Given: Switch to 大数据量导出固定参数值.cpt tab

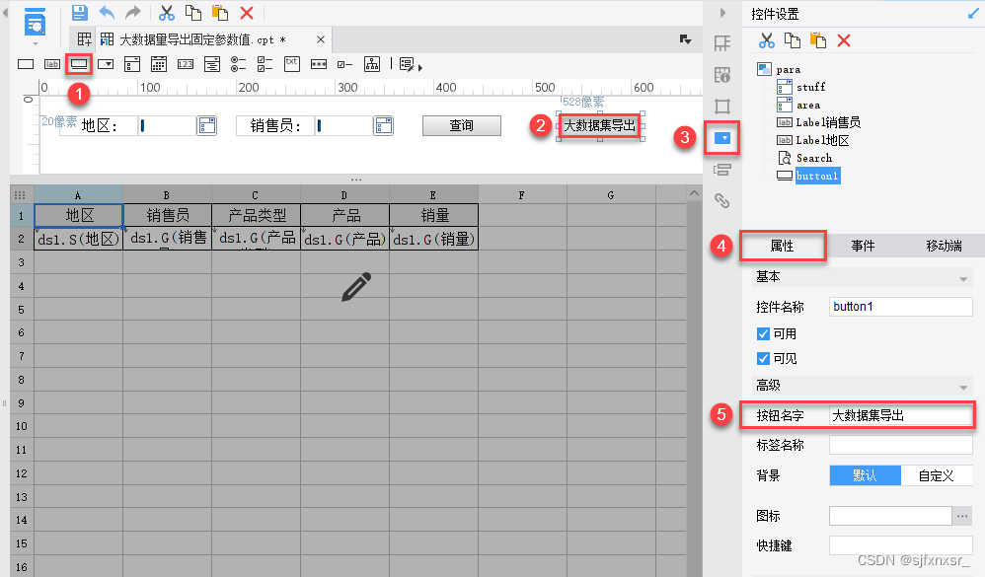Looking at the screenshot, I should click(x=202, y=39).
